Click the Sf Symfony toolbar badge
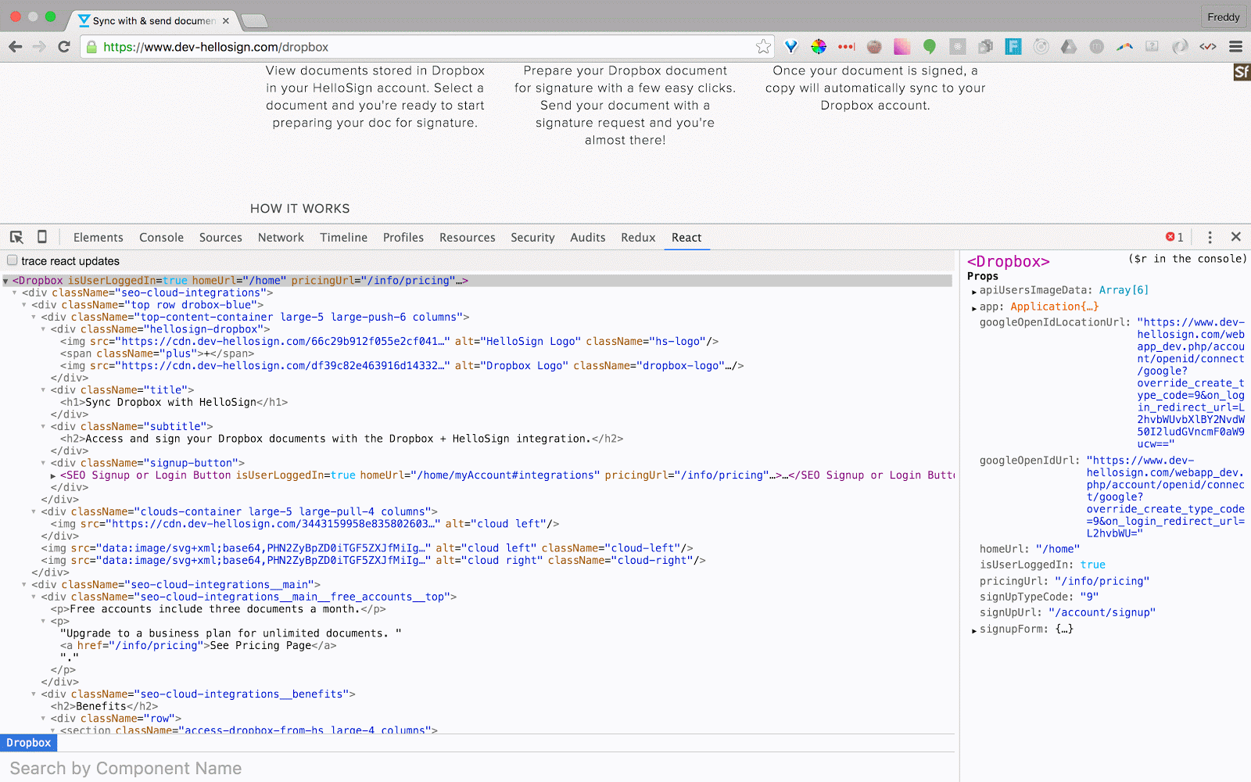1251x782 pixels. (x=1242, y=73)
